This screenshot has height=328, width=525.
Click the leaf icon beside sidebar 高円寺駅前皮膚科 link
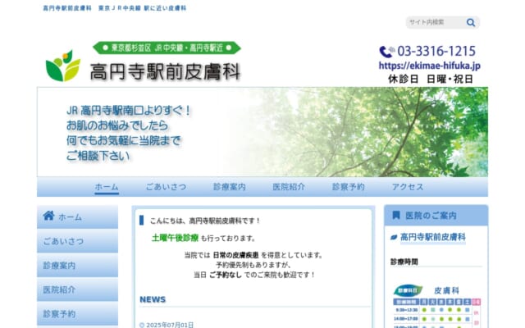pyautogui.click(x=394, y=237)
